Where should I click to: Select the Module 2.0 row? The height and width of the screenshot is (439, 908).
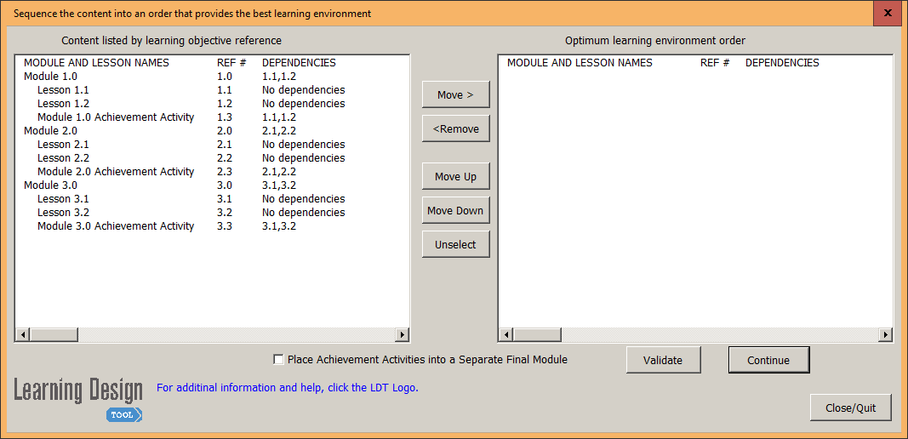click(x=212, y=130)
